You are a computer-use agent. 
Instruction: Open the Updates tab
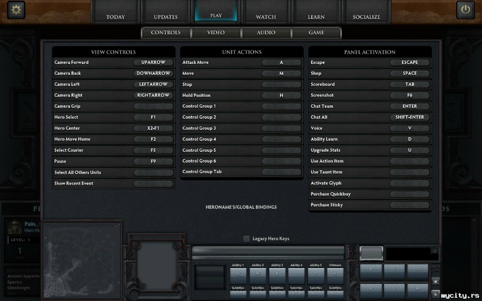(x=166, y=12)
